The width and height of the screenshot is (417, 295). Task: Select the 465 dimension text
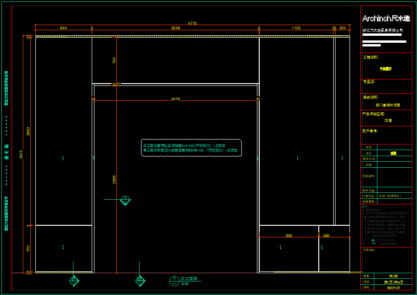click(326, 236)
